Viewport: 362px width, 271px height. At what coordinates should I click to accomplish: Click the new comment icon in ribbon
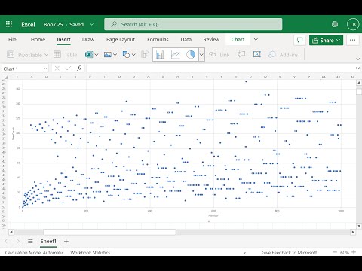tap(241, 54)
